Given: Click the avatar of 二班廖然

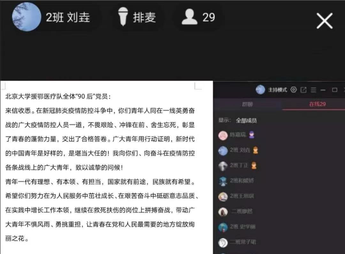Looking at the screenshot, I should 223,212.
